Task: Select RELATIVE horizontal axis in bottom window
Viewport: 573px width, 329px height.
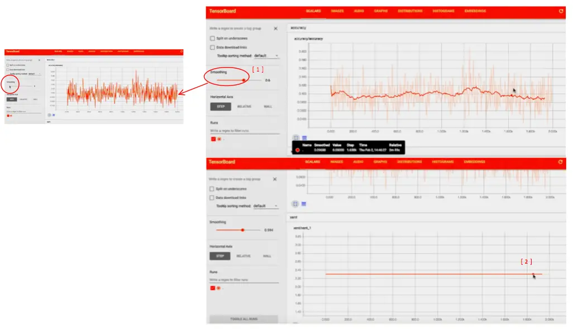Action: (243, 256)
